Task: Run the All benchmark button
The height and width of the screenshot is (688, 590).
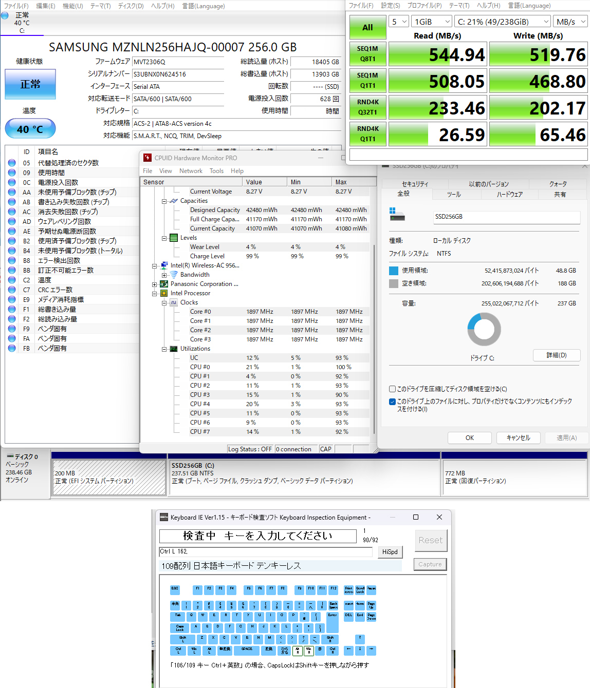Action: 367,28
